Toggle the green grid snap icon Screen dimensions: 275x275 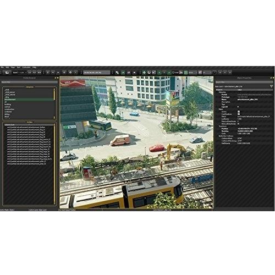point(186,73)
